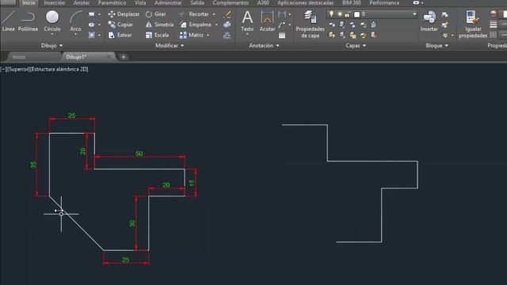Viewport: 507px width, 285px height.
Task: Click the leader icon in Anotación panel
Action: click(x=282, y=25)
